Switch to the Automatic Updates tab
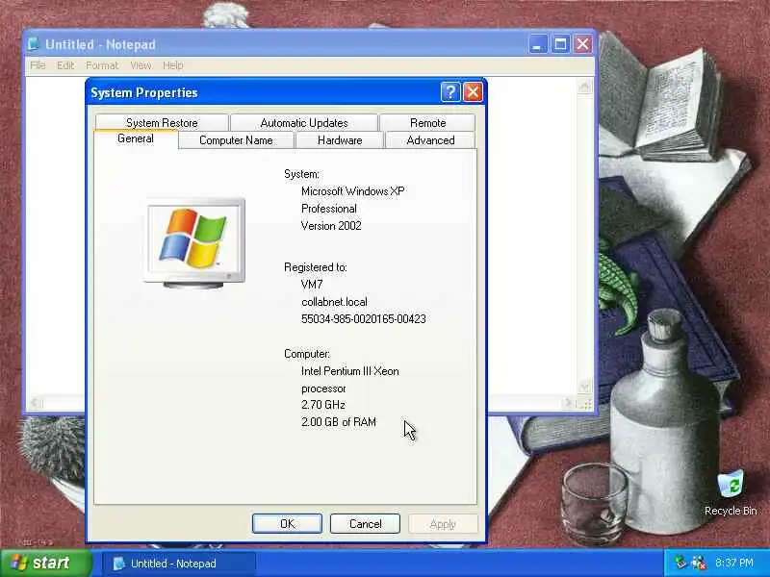Screen dimensions: 770x577 pos(304,123)
